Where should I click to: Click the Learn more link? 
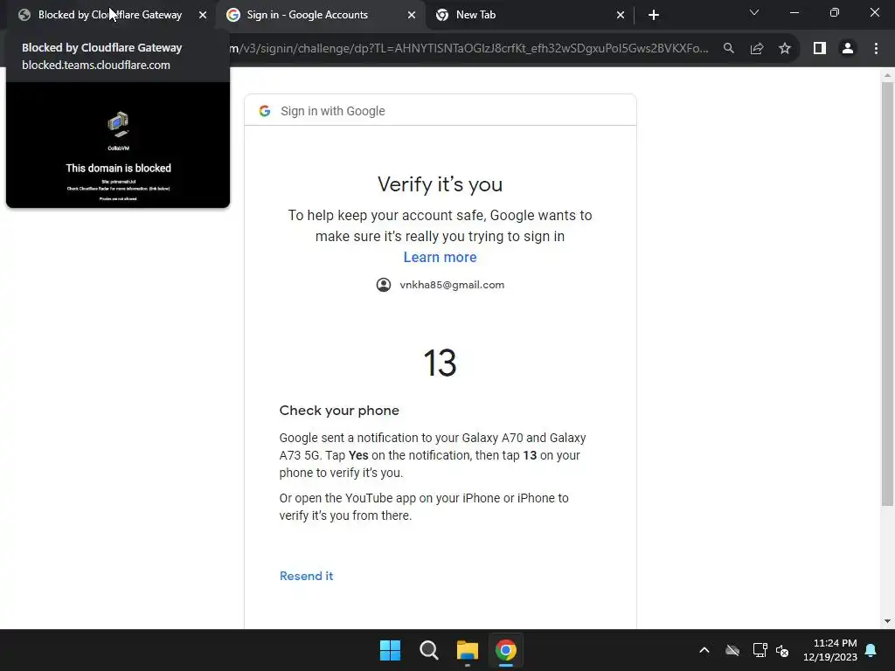(441, 258)
